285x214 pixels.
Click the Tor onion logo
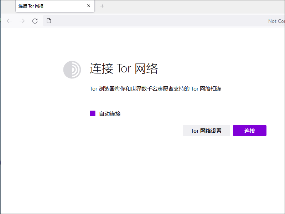pyautogui.click(x=72, y=70)
